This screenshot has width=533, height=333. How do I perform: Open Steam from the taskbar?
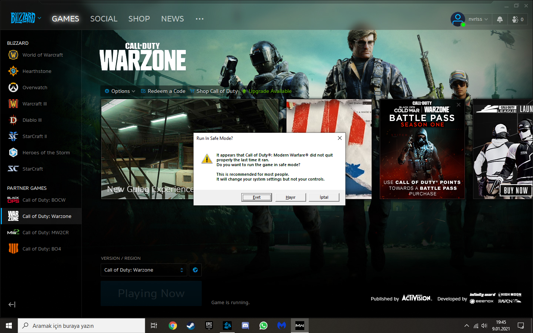click(x=191, y=326)
